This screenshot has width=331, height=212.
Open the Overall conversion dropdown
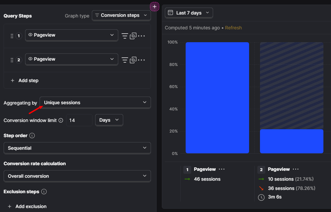click(x=77, y=176)
